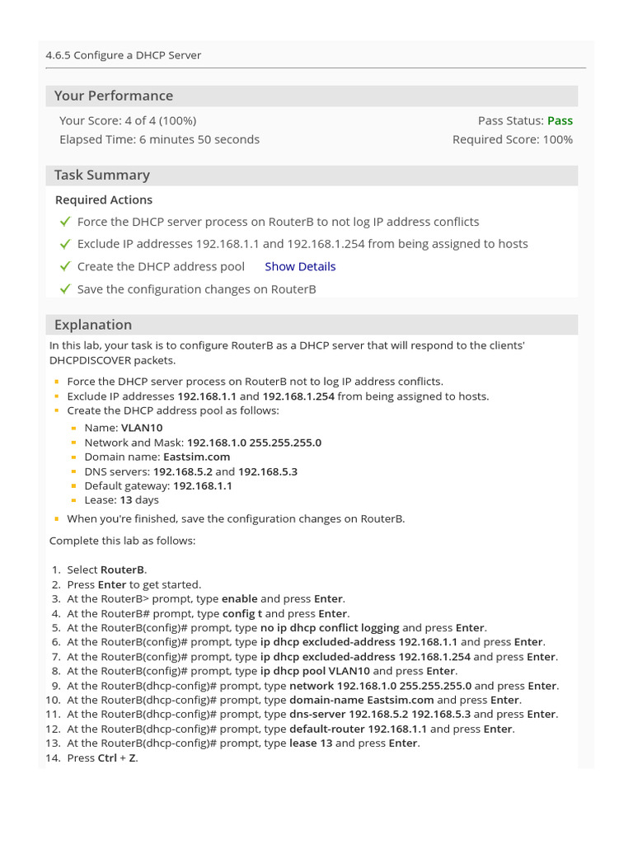Click the checkmark beside conflict logging action
This screenshot has height=844, width=633.
(65, 222)
